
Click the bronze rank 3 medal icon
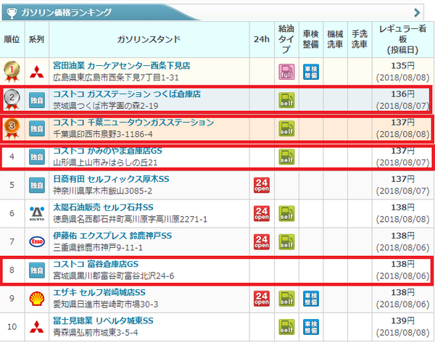12,128
